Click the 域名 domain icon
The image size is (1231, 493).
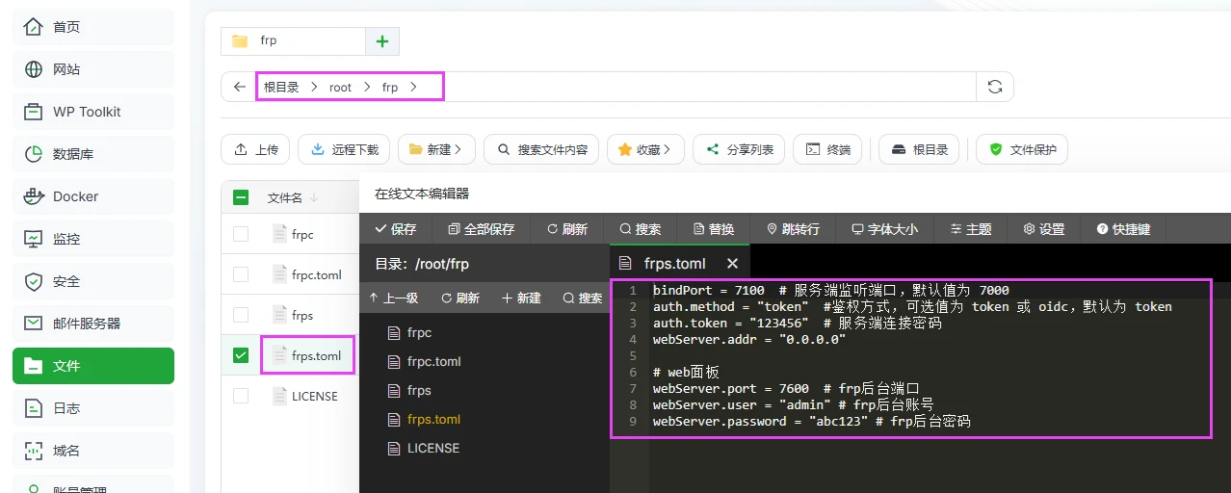[34, 451]
